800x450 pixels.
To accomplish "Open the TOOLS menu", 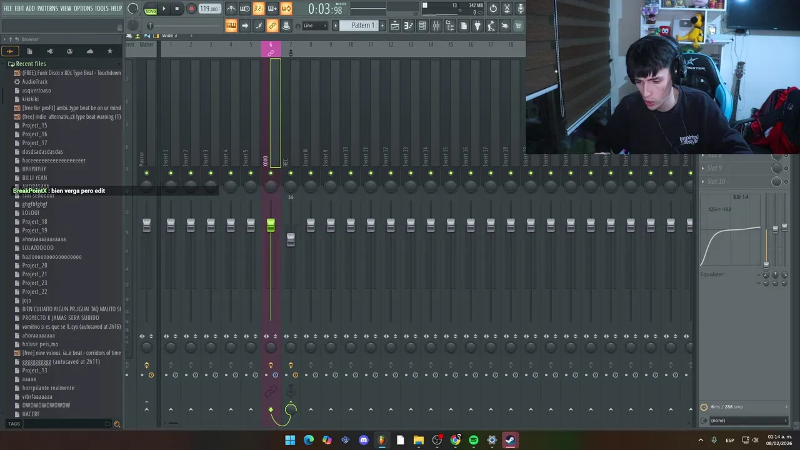I will [x=101, y=8].
